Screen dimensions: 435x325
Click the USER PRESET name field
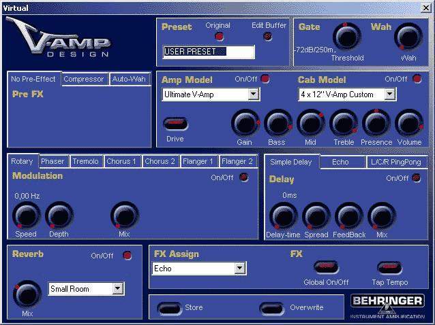209,52
